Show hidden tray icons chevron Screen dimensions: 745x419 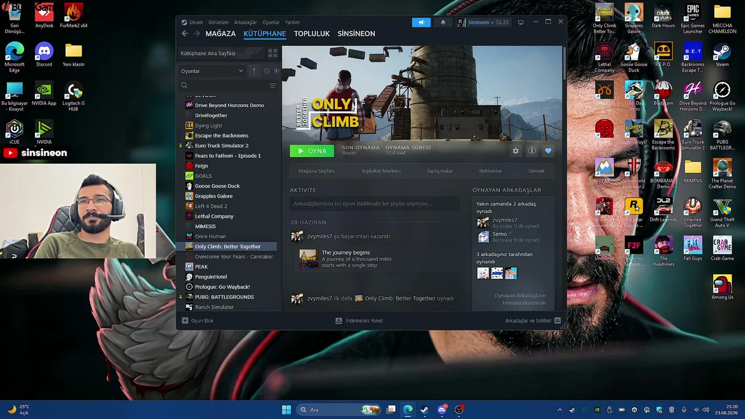(560, 410)
